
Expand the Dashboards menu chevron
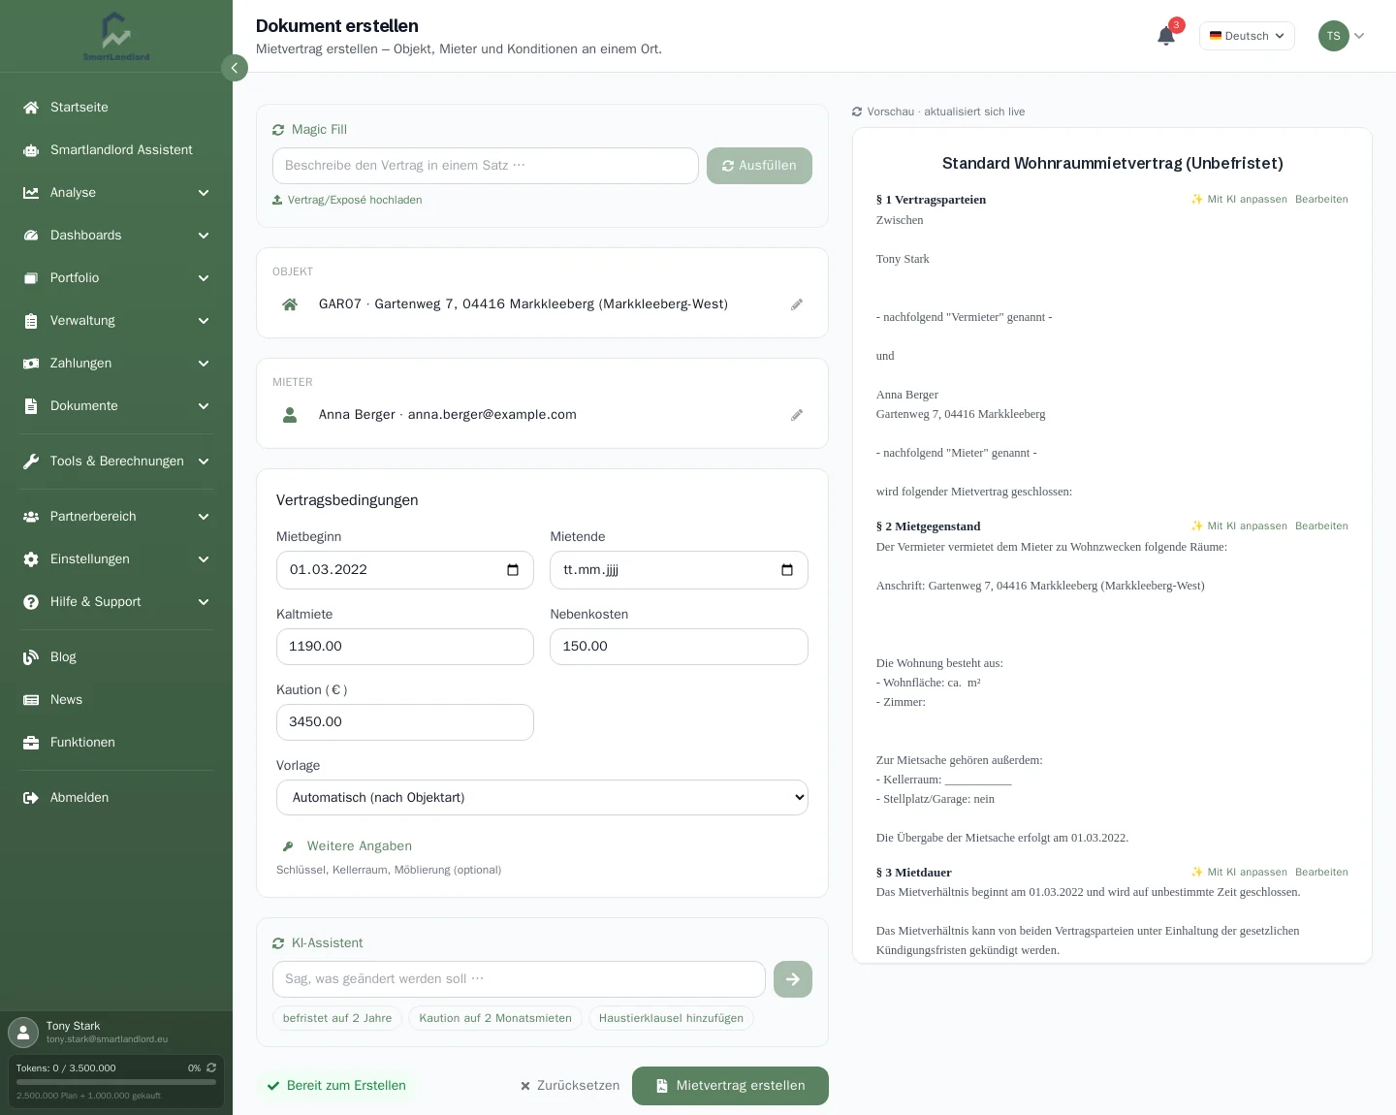(x=204, y=236)
